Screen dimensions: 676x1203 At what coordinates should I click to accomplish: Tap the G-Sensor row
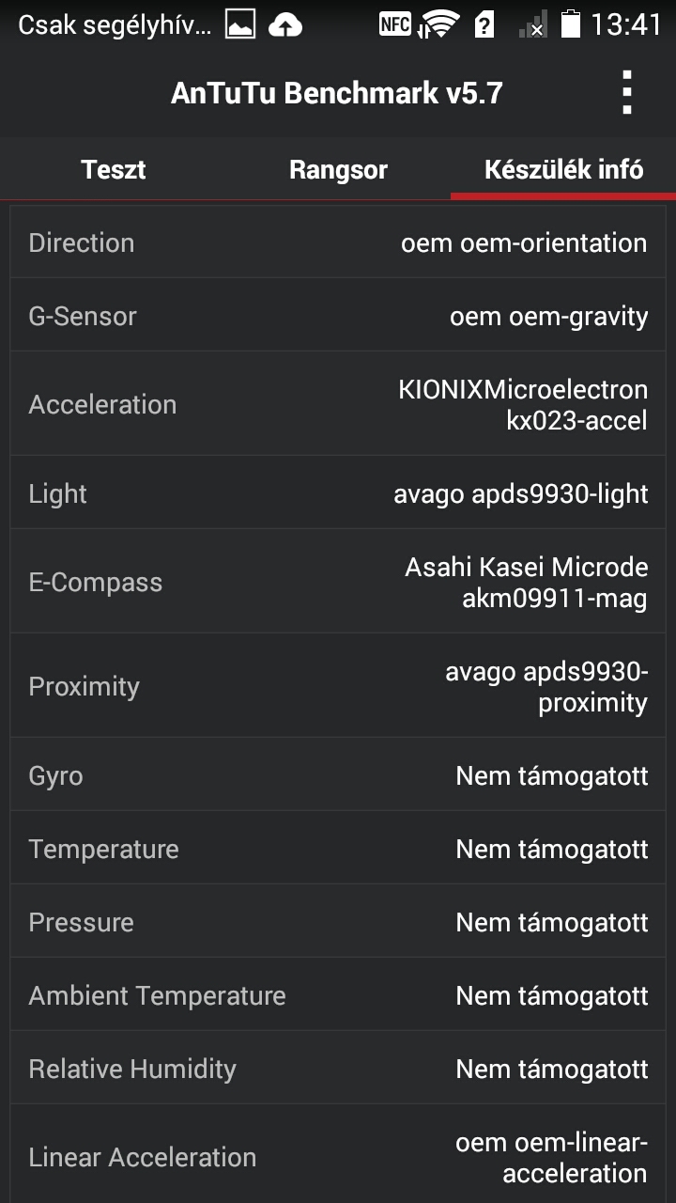[338, 316]
